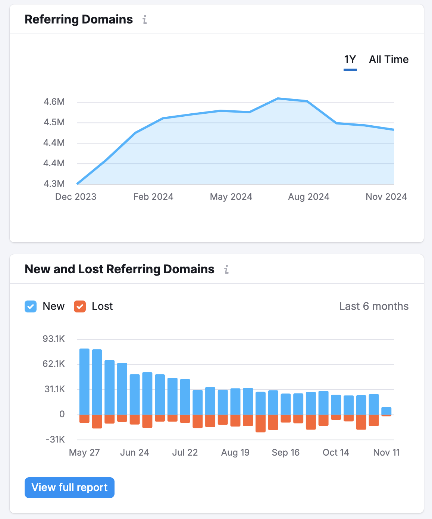Open the Referring Domains info tooltip

point(145,20)
